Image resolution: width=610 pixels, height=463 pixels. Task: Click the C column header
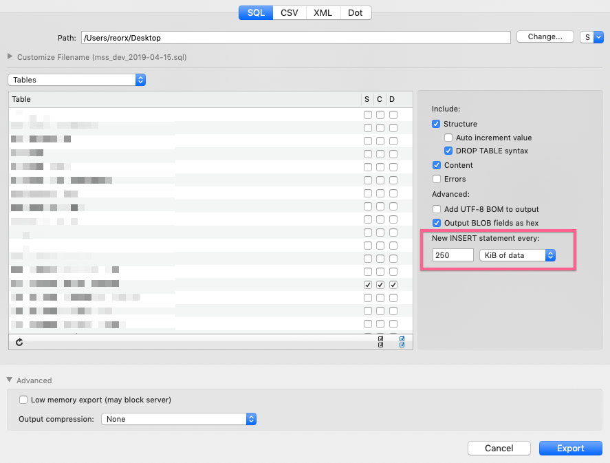[380, 99]
